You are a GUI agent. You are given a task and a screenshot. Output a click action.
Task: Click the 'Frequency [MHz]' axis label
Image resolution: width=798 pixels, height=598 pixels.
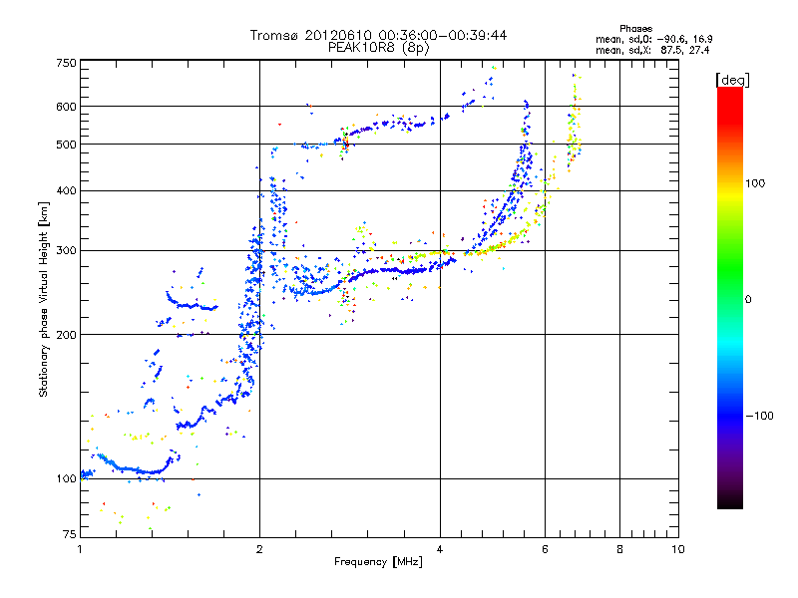coord(378,562)
